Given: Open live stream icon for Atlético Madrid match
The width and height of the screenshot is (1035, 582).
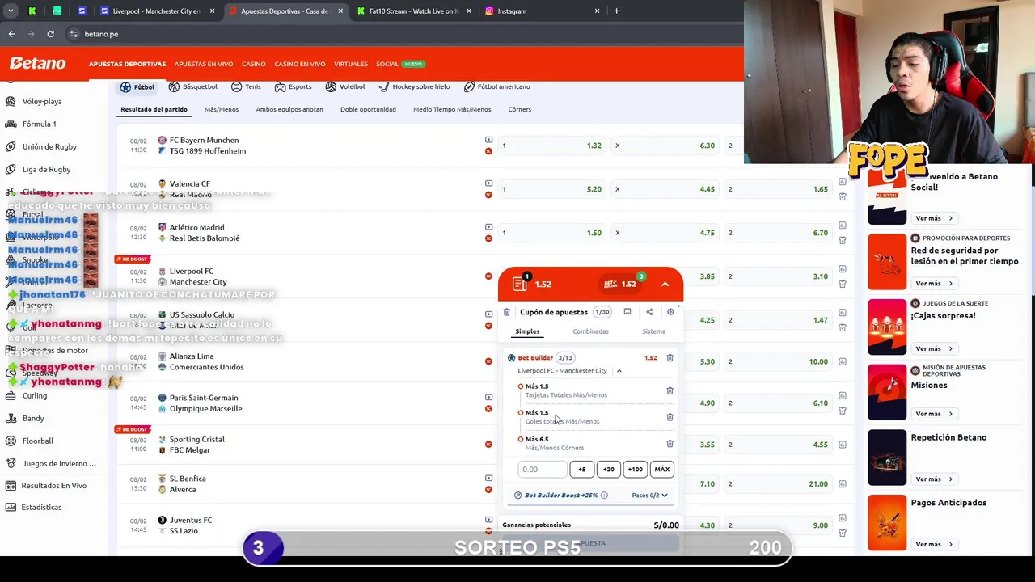Looking at the screenshot, I should point(488,227).
